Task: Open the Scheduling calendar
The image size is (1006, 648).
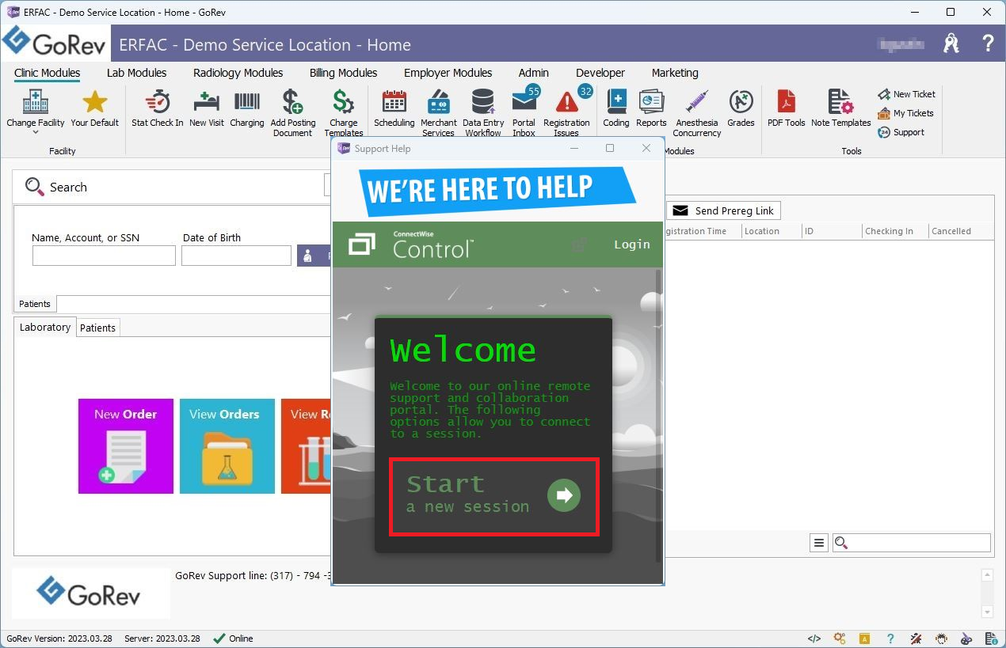Action: click(394, 108)
